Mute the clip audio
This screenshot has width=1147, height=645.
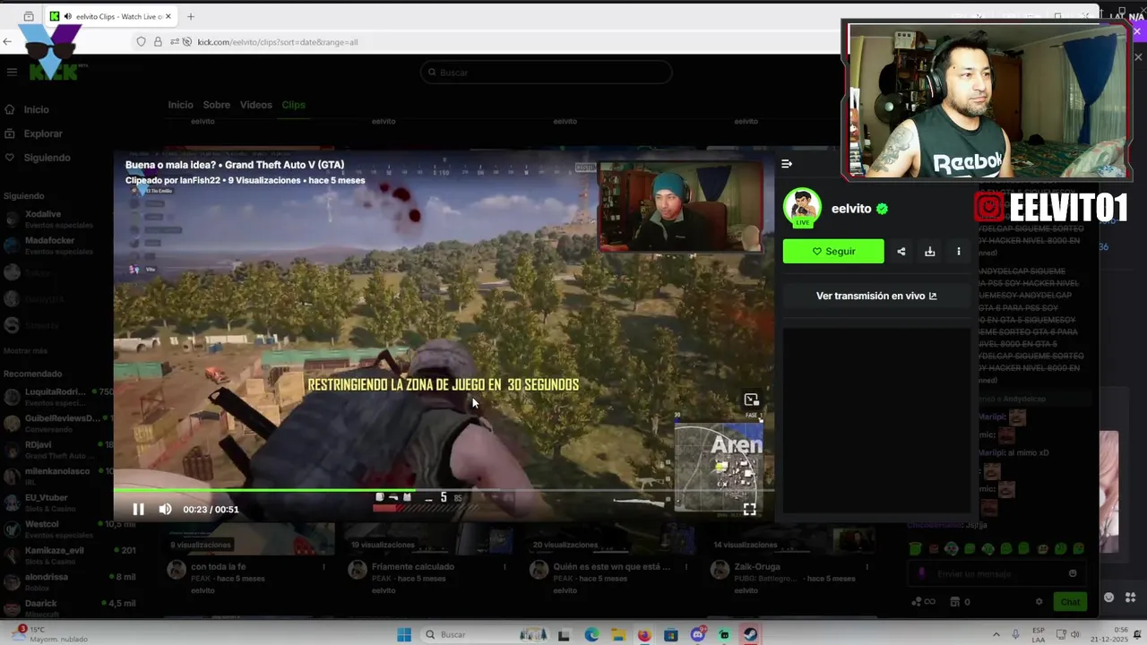click(x=165, y=509)
